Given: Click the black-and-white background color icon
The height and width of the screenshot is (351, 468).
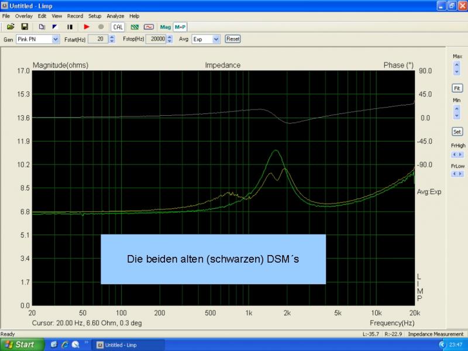Looking at the screenshot, I should (56, 27).
